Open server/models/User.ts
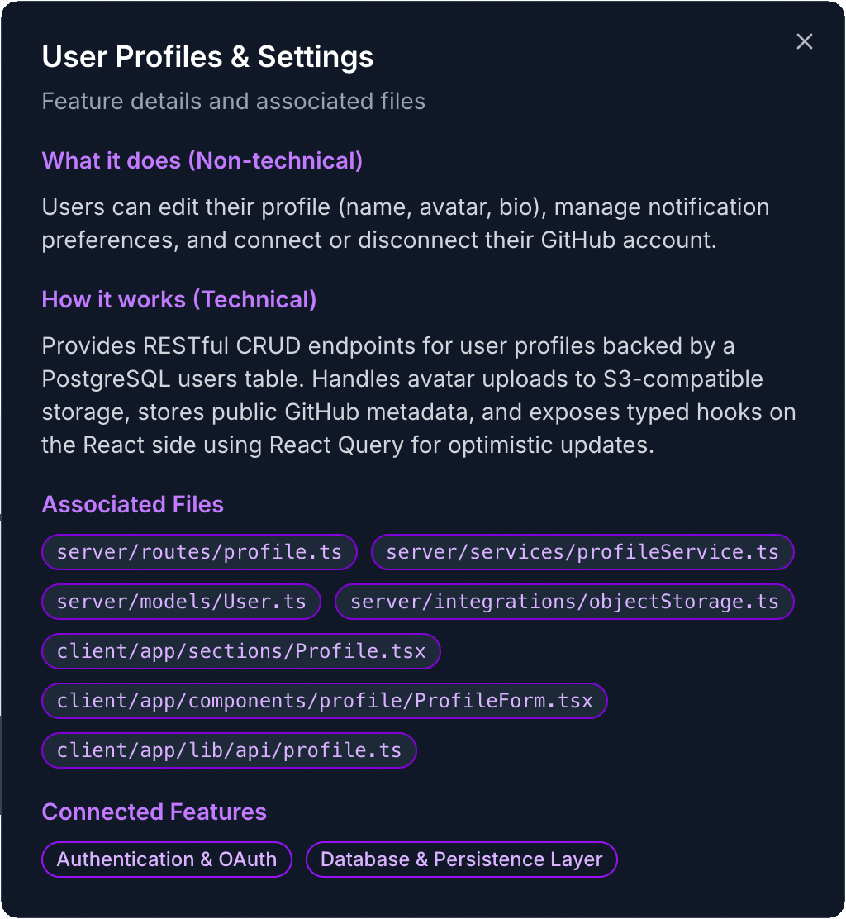Screen dimensions: 846x919 [180, 602]
